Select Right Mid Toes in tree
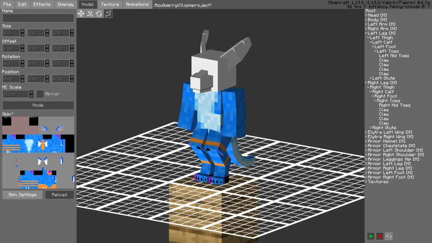This screenshot has width=432, height=243. point(395,105)
